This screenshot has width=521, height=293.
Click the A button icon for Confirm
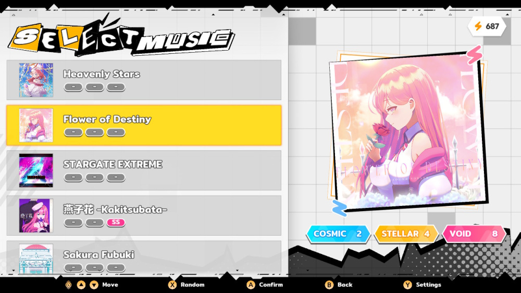[x=251, y=285]
